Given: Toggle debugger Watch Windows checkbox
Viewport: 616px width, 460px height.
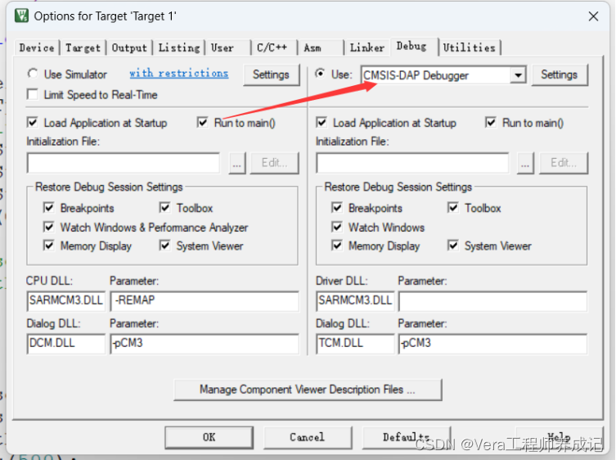Looking at the screenshot, I should pyautogui.click(x=337, y=227).
